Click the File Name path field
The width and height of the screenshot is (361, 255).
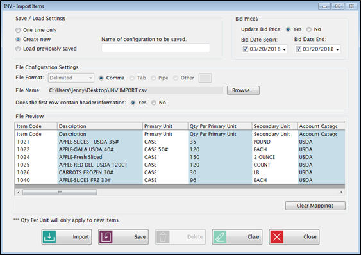136,90
